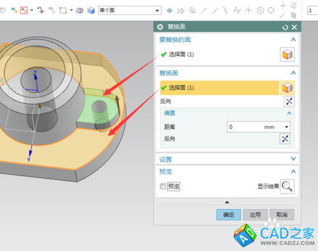Click the 反向 reverse direction icon below 选择面

pyautogui.click(x=289, y=101)
